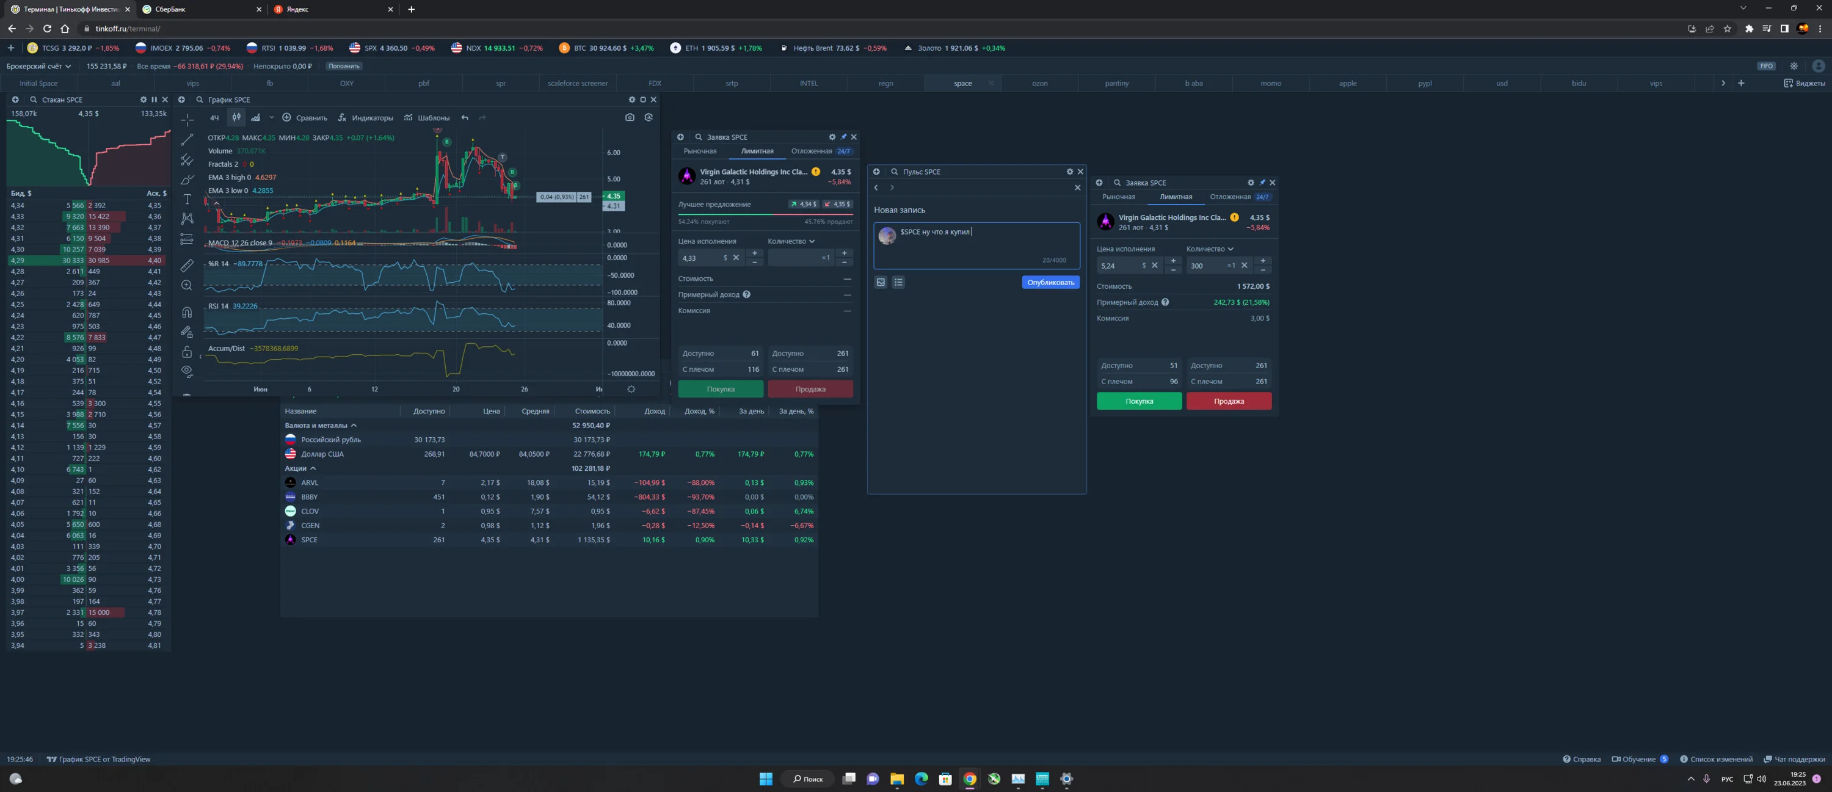The width and height of the screenshot is (1832, 792).
Task: Toggle hide all drawings eye icon
Action: pos(187,371)
